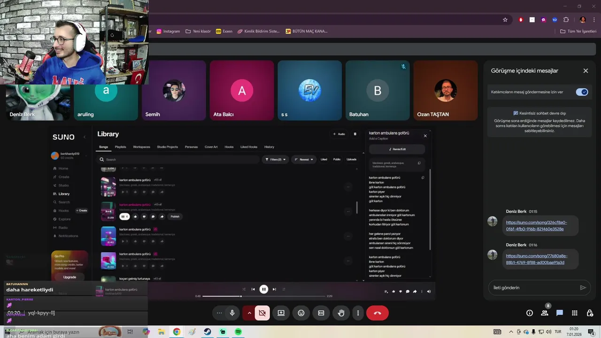Image resolution: width=601 pixels, height=338 pixels.
Task: Open meeting details info icon
Action: [x=530, y=313]
